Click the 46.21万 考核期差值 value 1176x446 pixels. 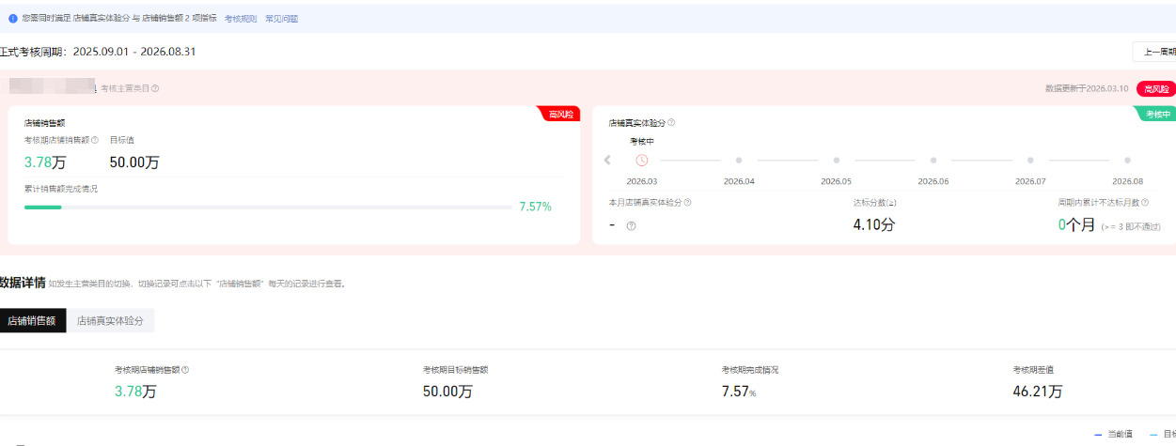pyautogui.click(x=1038, y=392)
